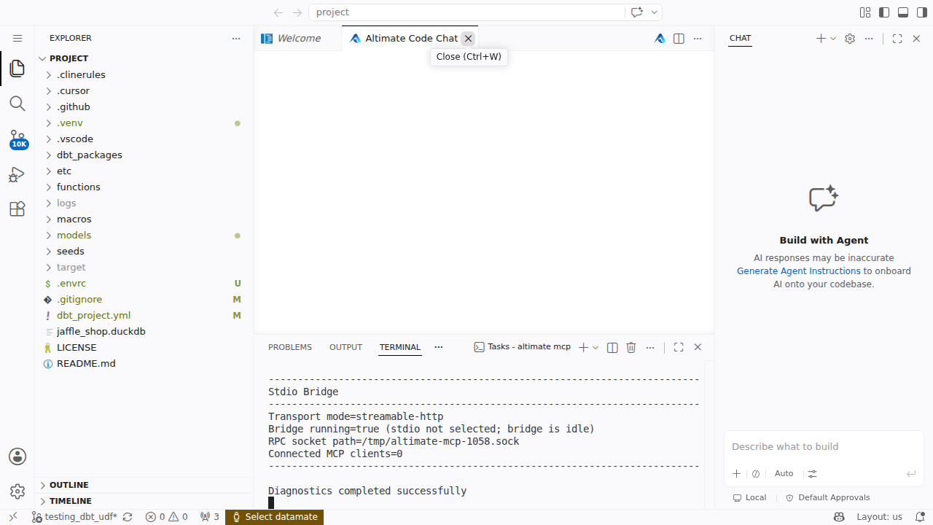Open editor More Actions ellipsis

[x=698, y=39]
